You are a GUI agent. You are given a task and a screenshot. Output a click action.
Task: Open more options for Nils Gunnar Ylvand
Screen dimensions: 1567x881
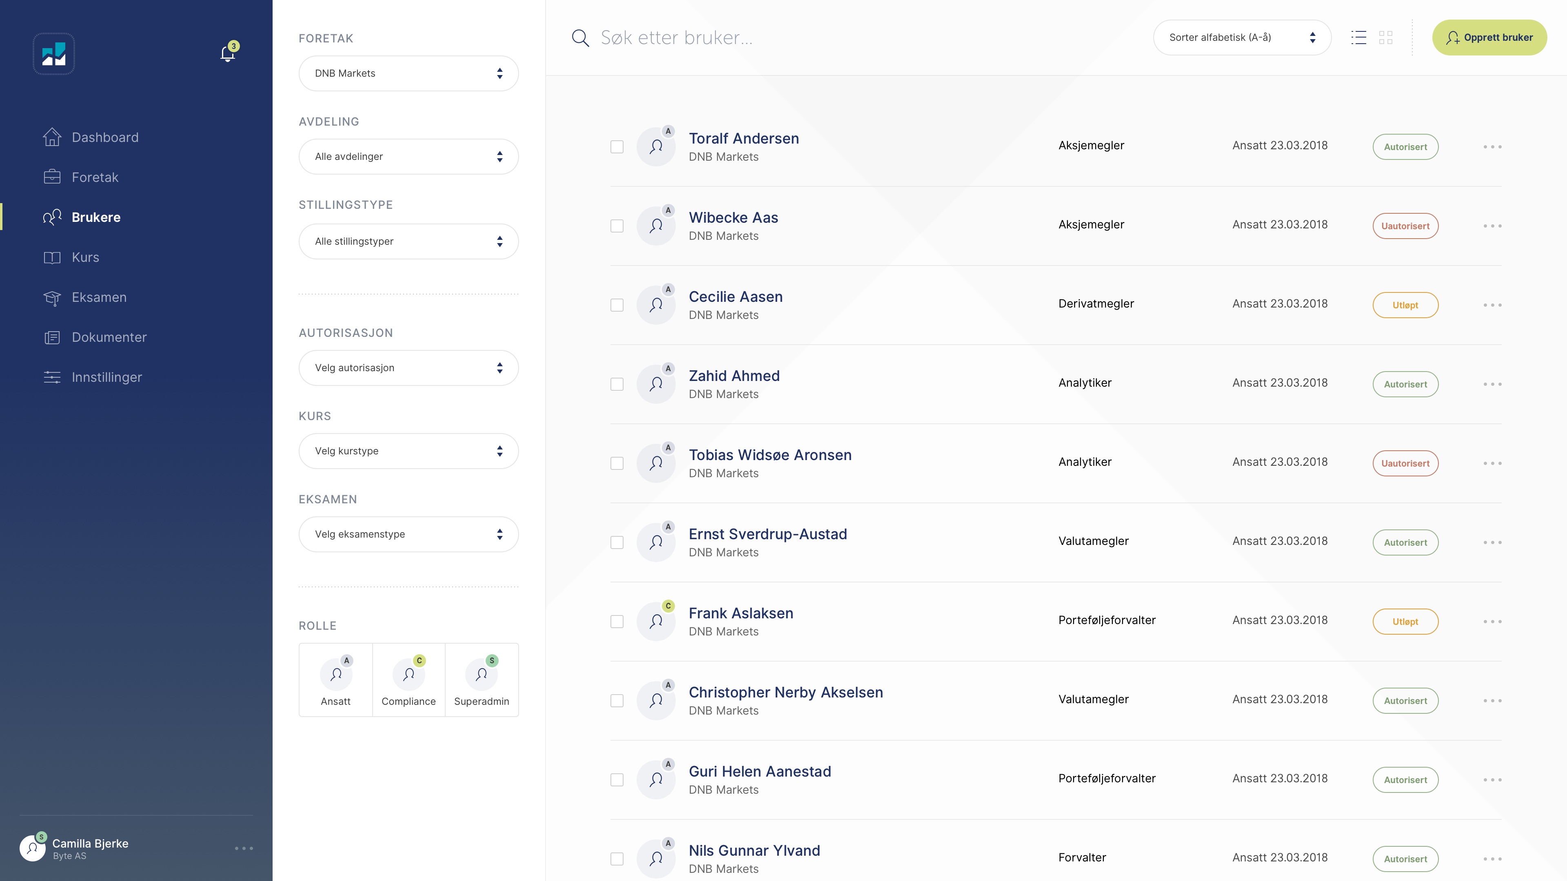[x=1492, y=859]
